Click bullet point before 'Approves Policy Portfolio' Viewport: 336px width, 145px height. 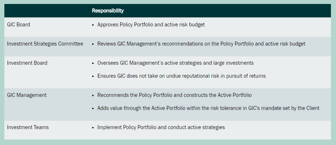(x=93, y=25)
